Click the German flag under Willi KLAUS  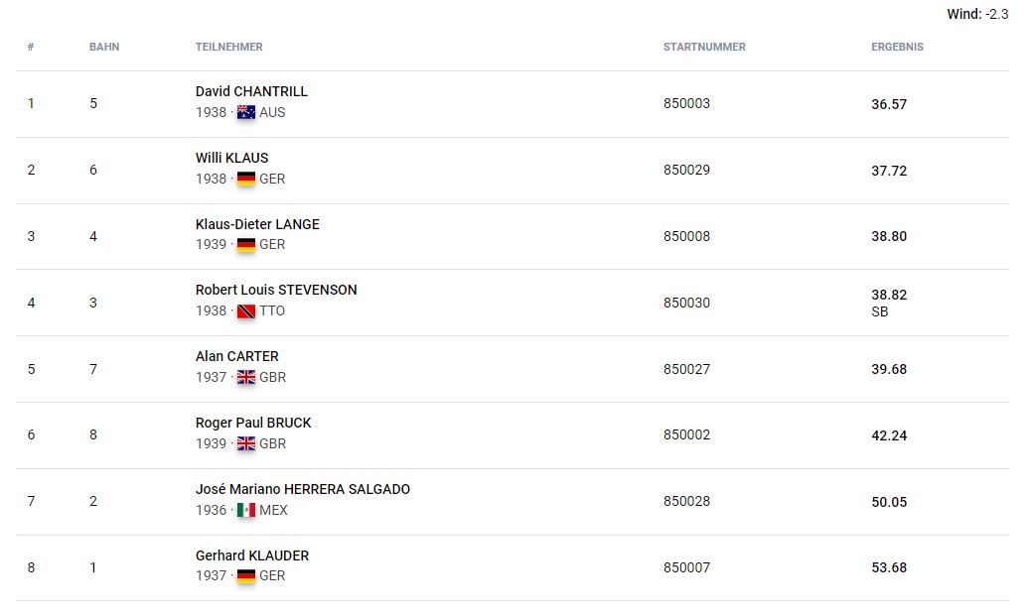(x=246, y=179)
